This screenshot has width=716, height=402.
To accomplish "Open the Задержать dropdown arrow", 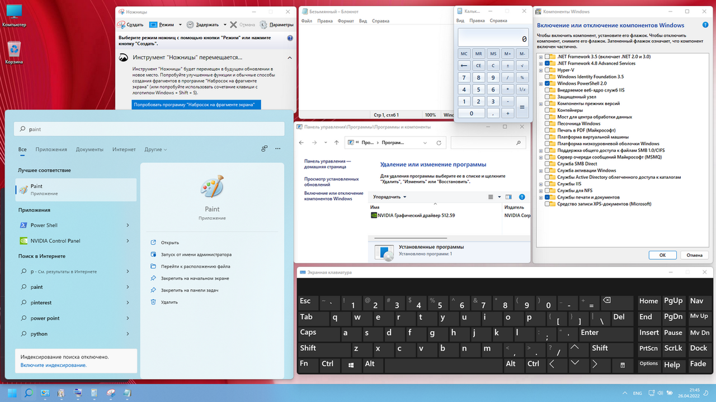I will click(x=225, y=25).
